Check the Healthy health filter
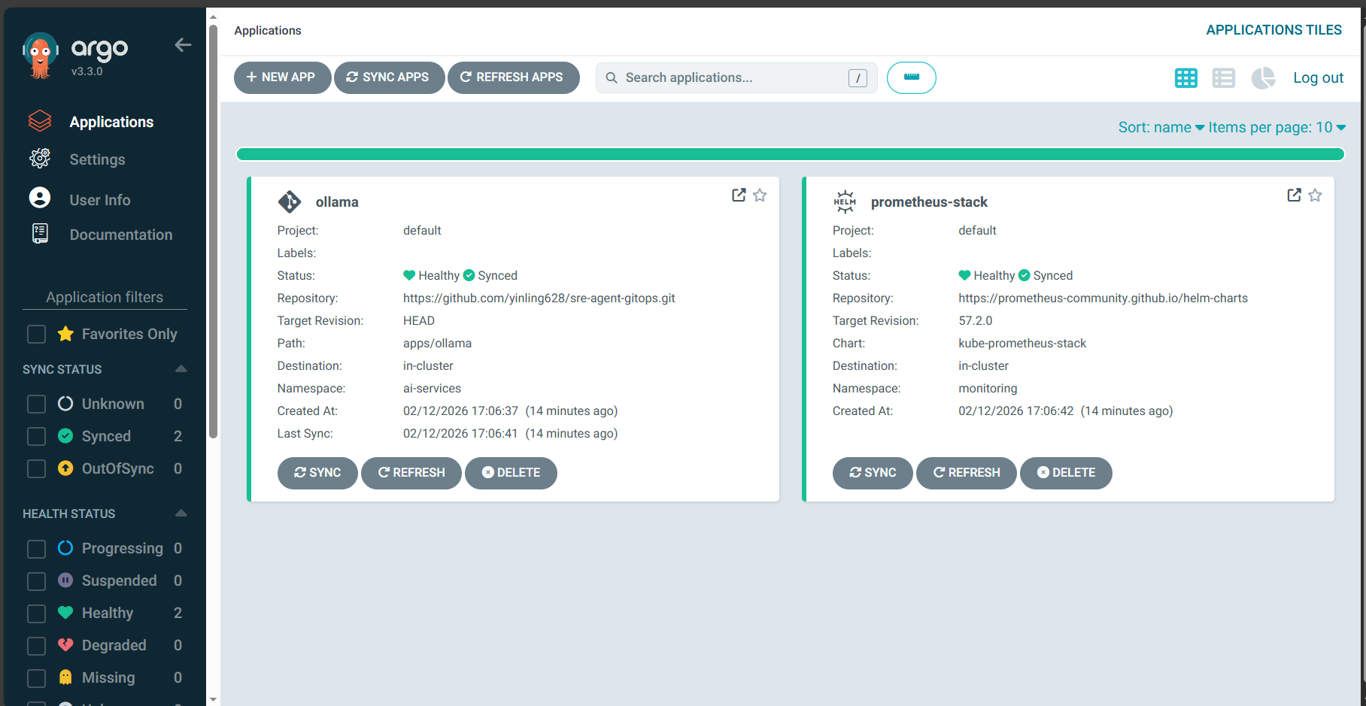 [x=36, y=614]
